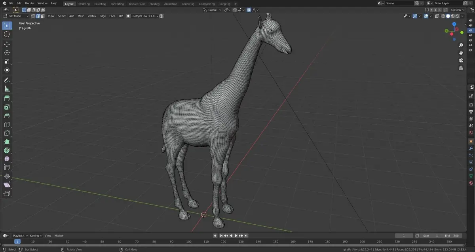Open the RetopoFlow help question-mark icon
475x252 pixels.
(x=161, y=16)
